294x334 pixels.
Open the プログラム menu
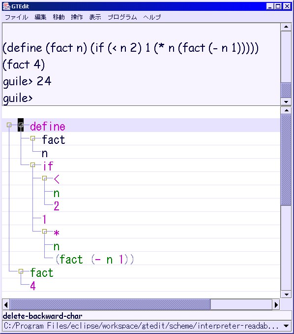(x=122, y=17)
